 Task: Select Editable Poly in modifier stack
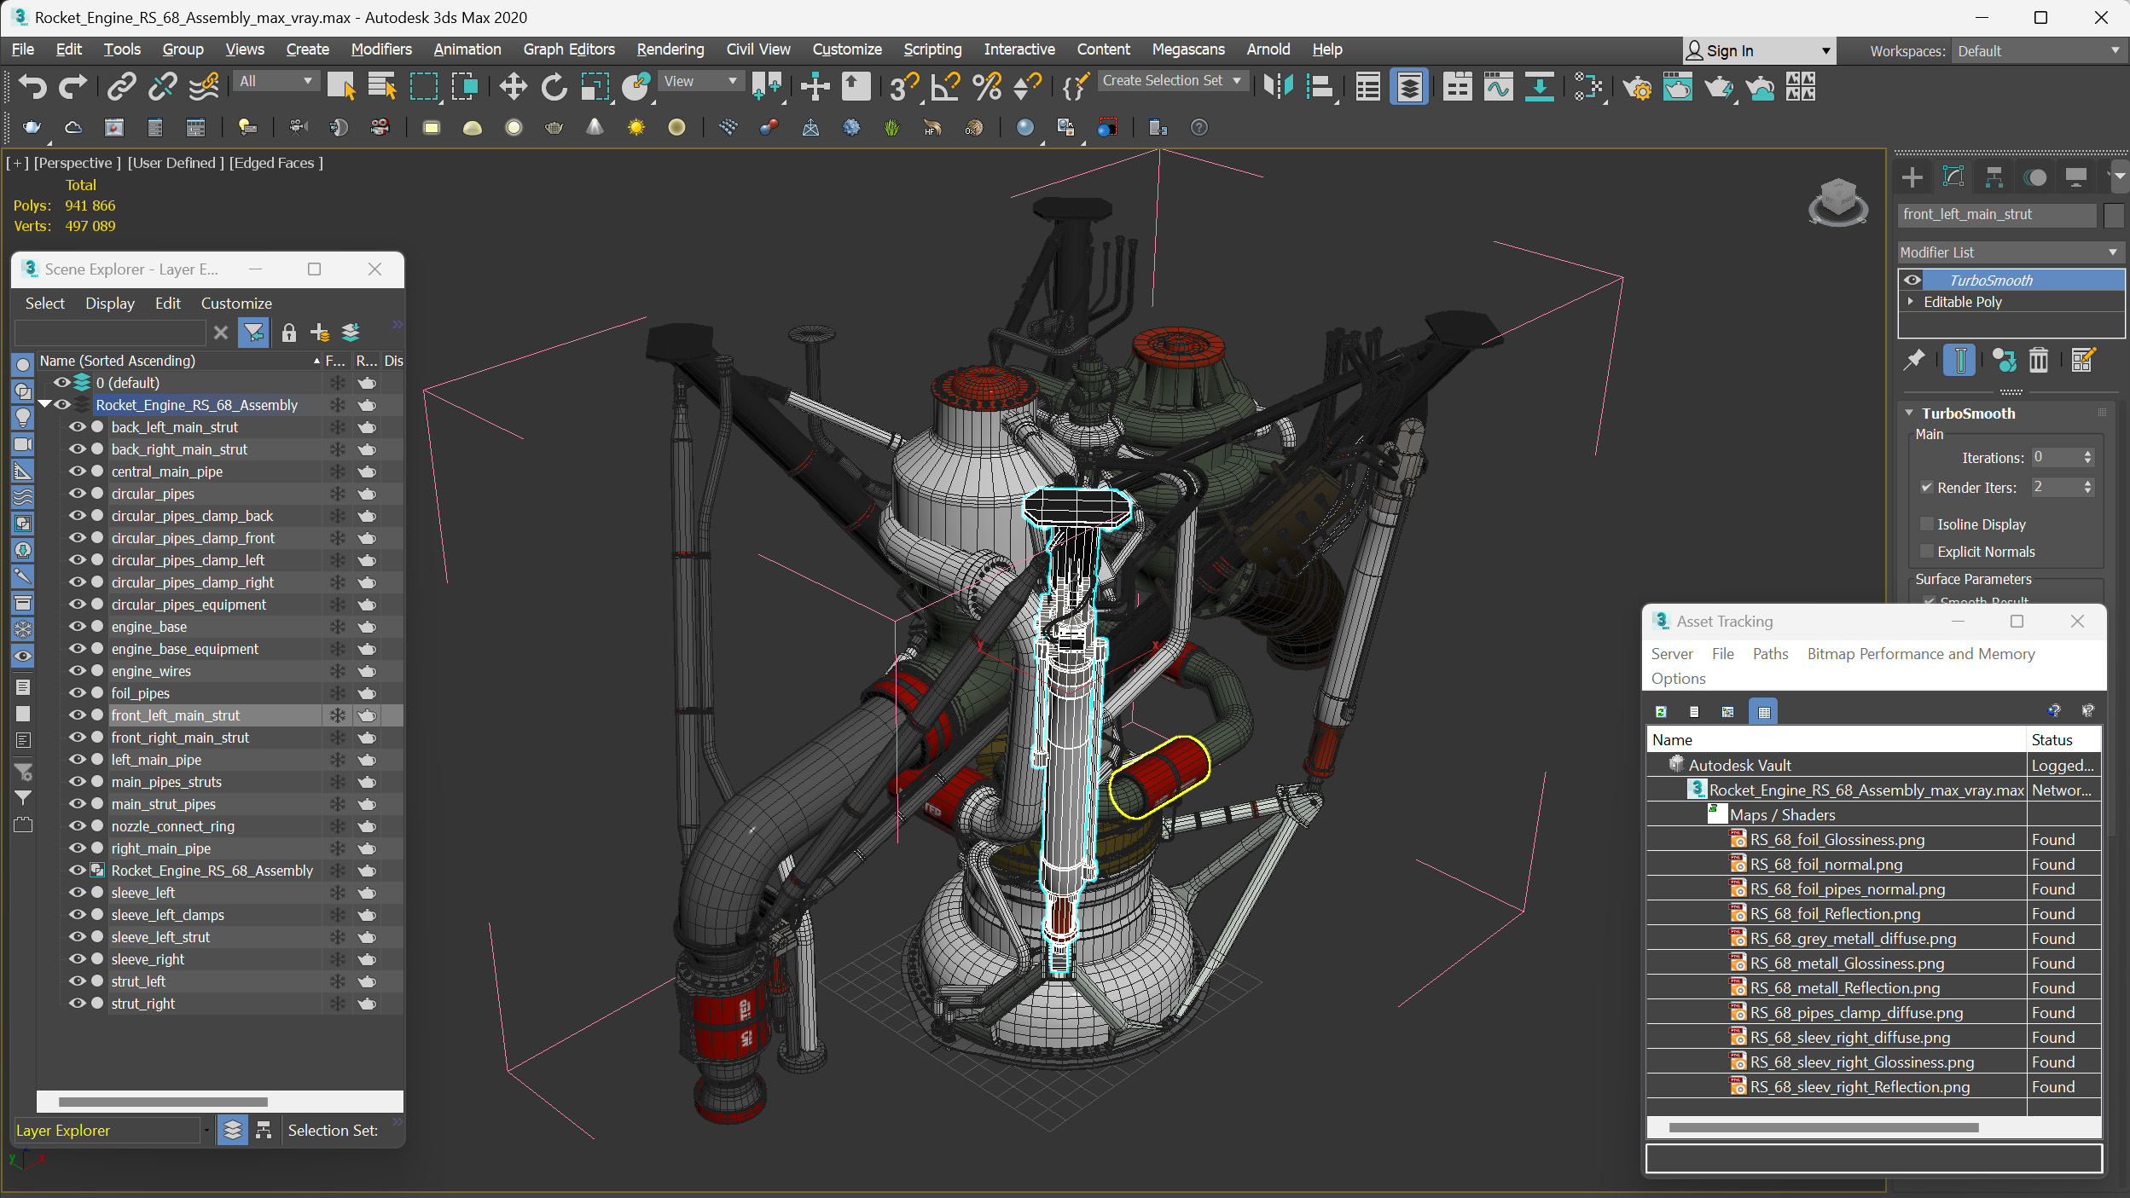[x=1962, y=302]
